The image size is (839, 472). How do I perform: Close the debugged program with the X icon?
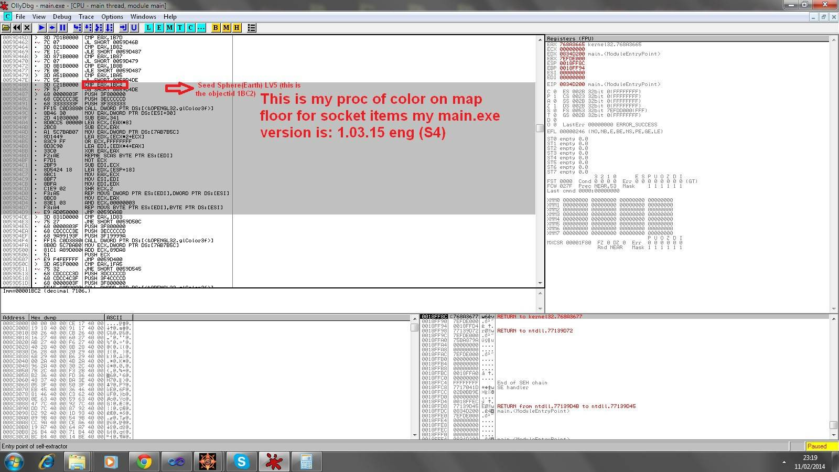[27, 27]
